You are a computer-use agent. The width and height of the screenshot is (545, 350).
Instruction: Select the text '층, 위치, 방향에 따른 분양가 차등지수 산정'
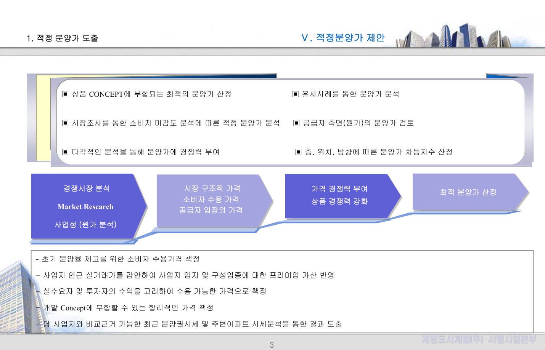click(379, 152)
